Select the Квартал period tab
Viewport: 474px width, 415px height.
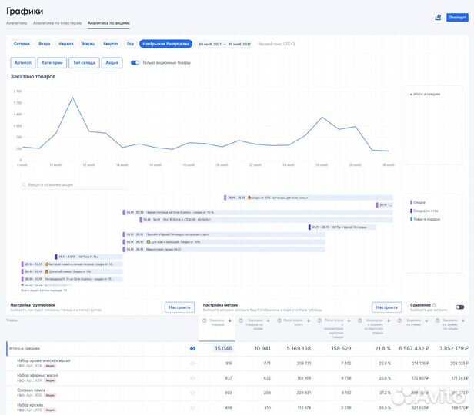click(x=111, y=44)
